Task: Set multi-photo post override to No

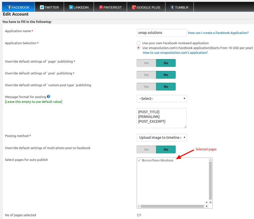Action: 166,149
